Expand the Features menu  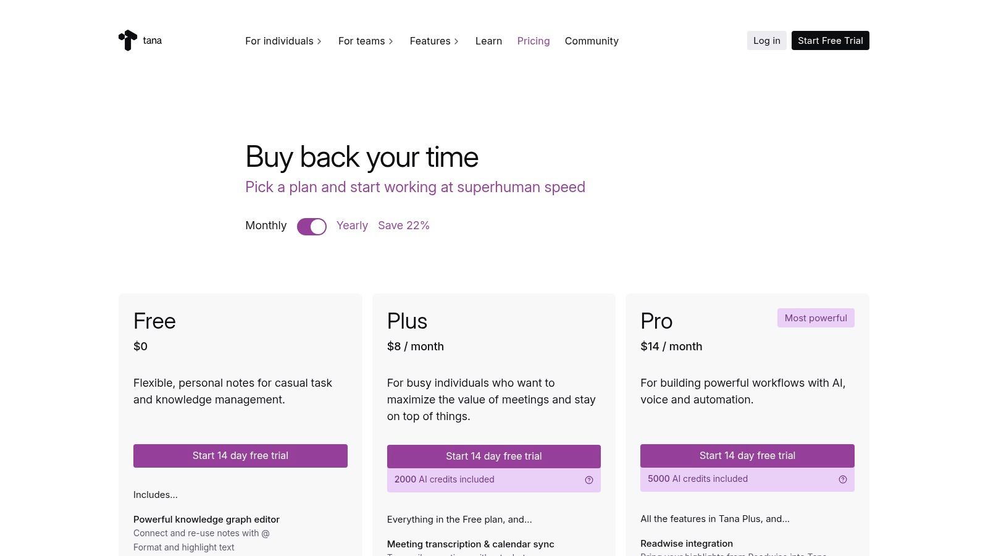pos(434,41)
